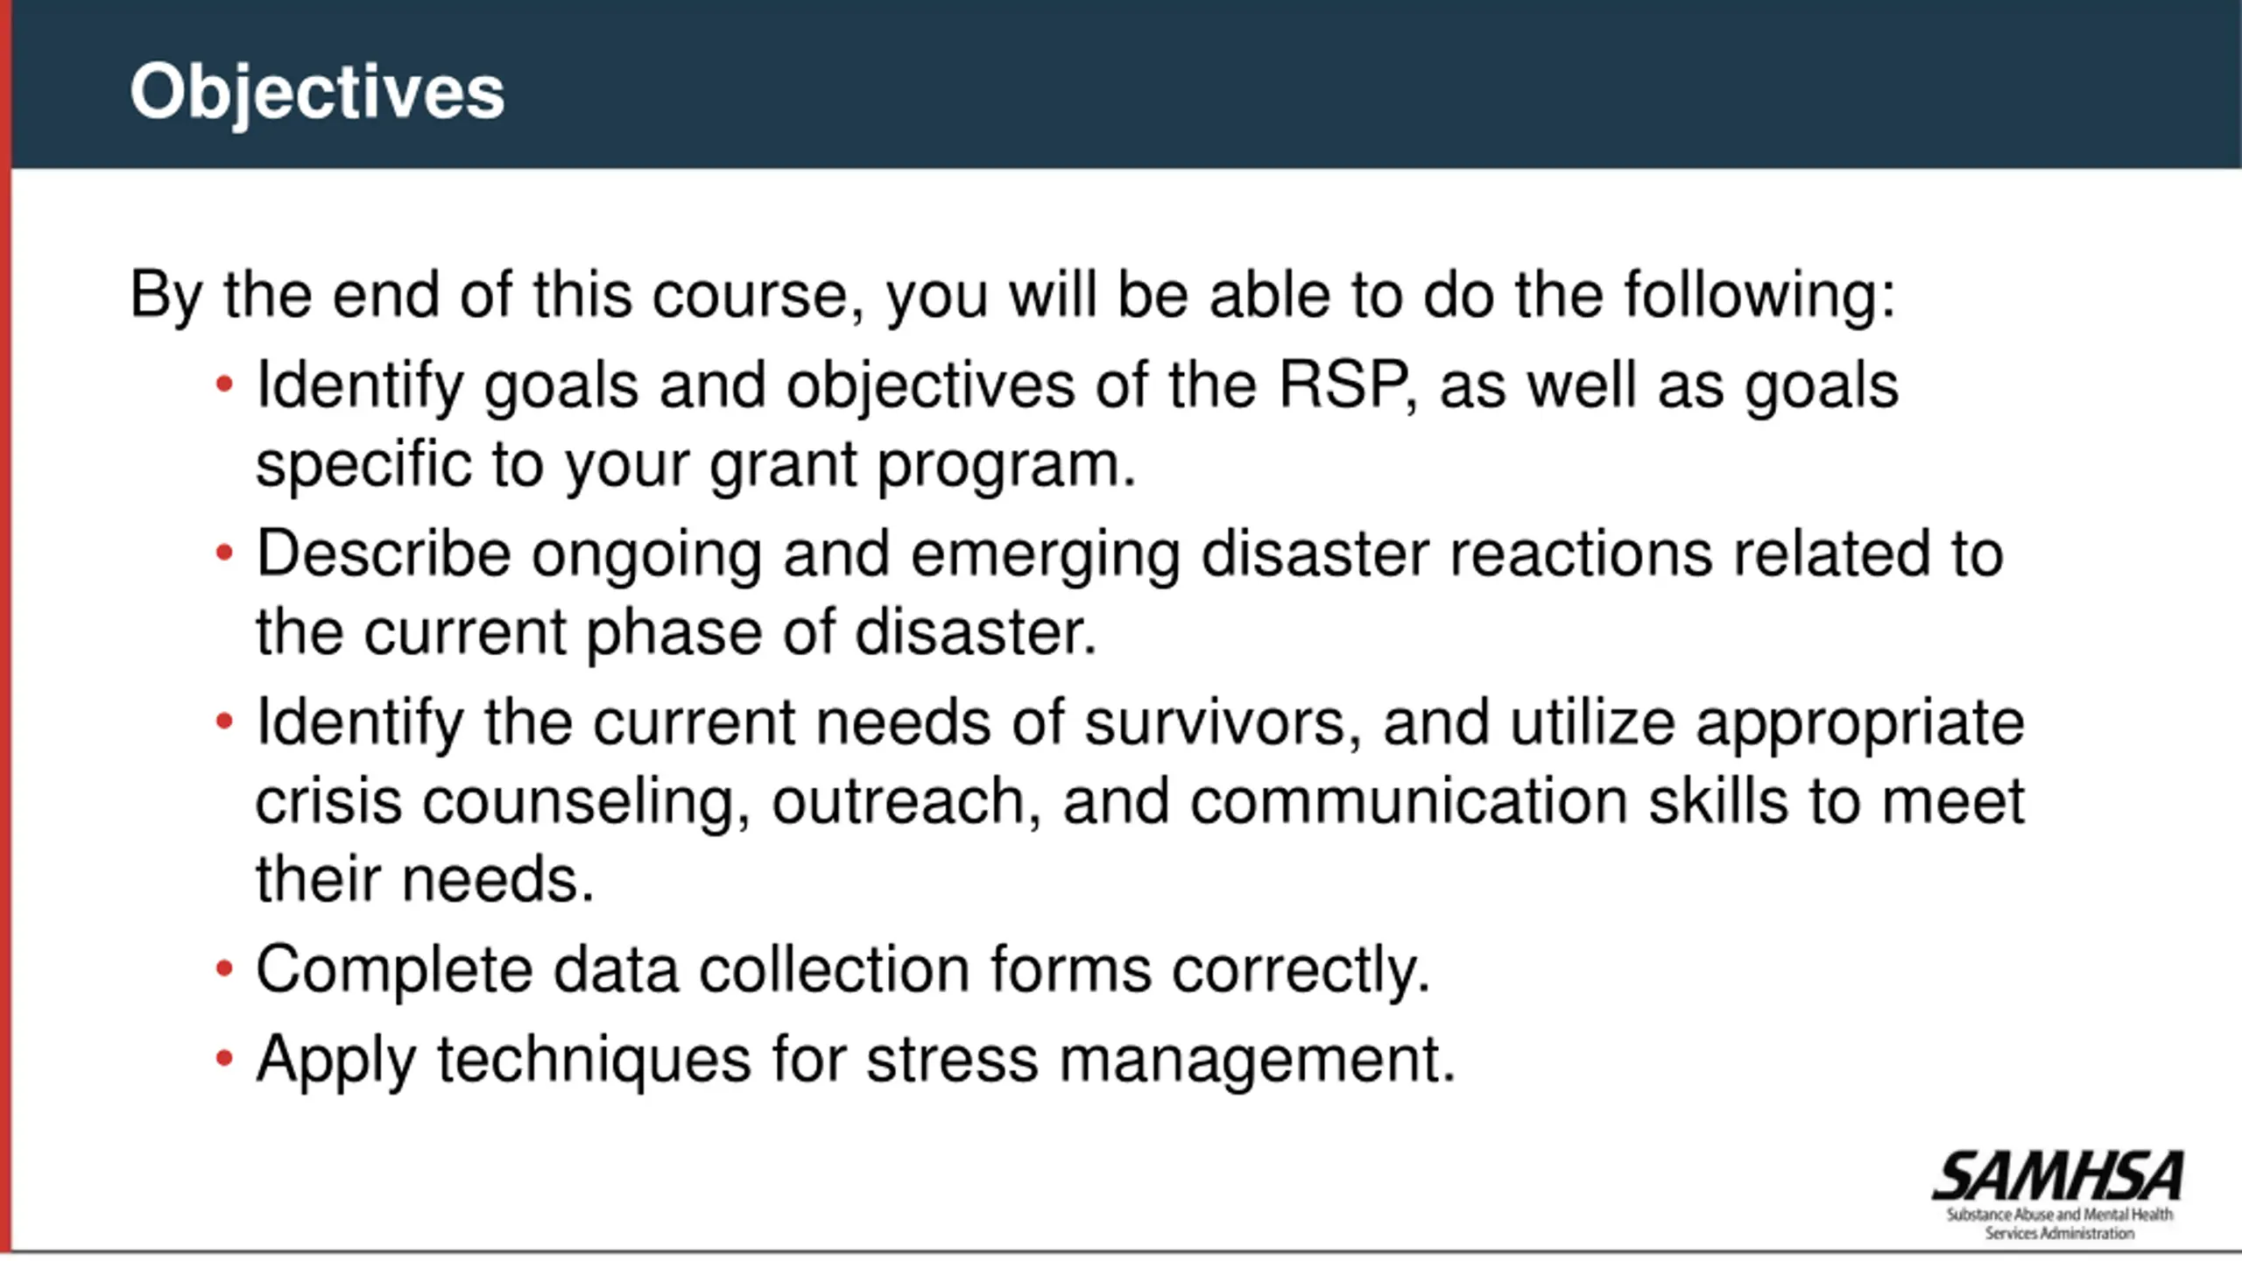Click the text "their needs."
Viewport: 2242px width, 1261px height.
(x=425, y=879)
